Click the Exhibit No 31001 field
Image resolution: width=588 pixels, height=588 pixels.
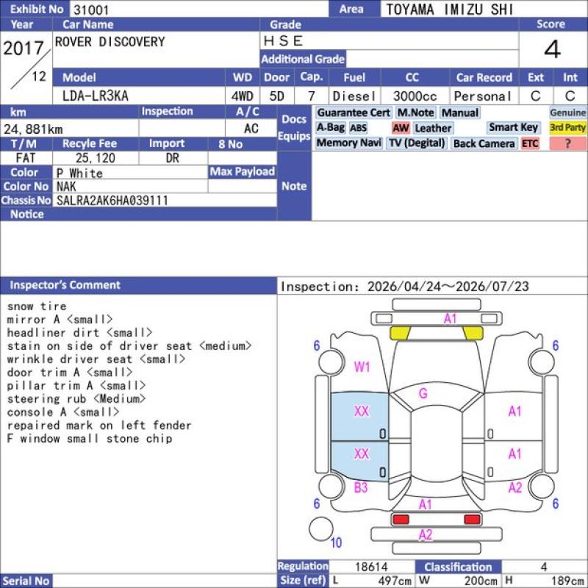pos(199,9)
